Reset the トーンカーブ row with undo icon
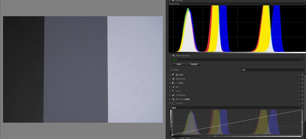This screenshot has height=139, width=306. pyautogui.click(x=299, y=104)
